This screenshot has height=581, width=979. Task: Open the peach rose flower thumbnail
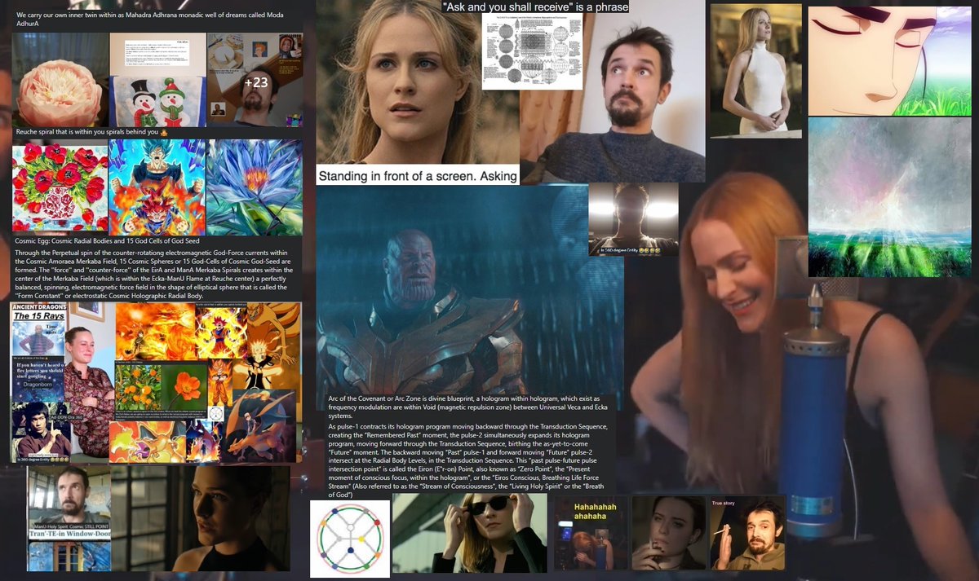point(60,80)
